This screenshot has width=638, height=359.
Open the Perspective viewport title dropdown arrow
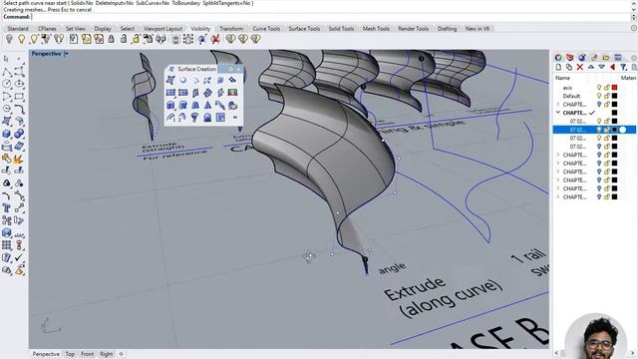pyautogui.click(x=67, y=54)
